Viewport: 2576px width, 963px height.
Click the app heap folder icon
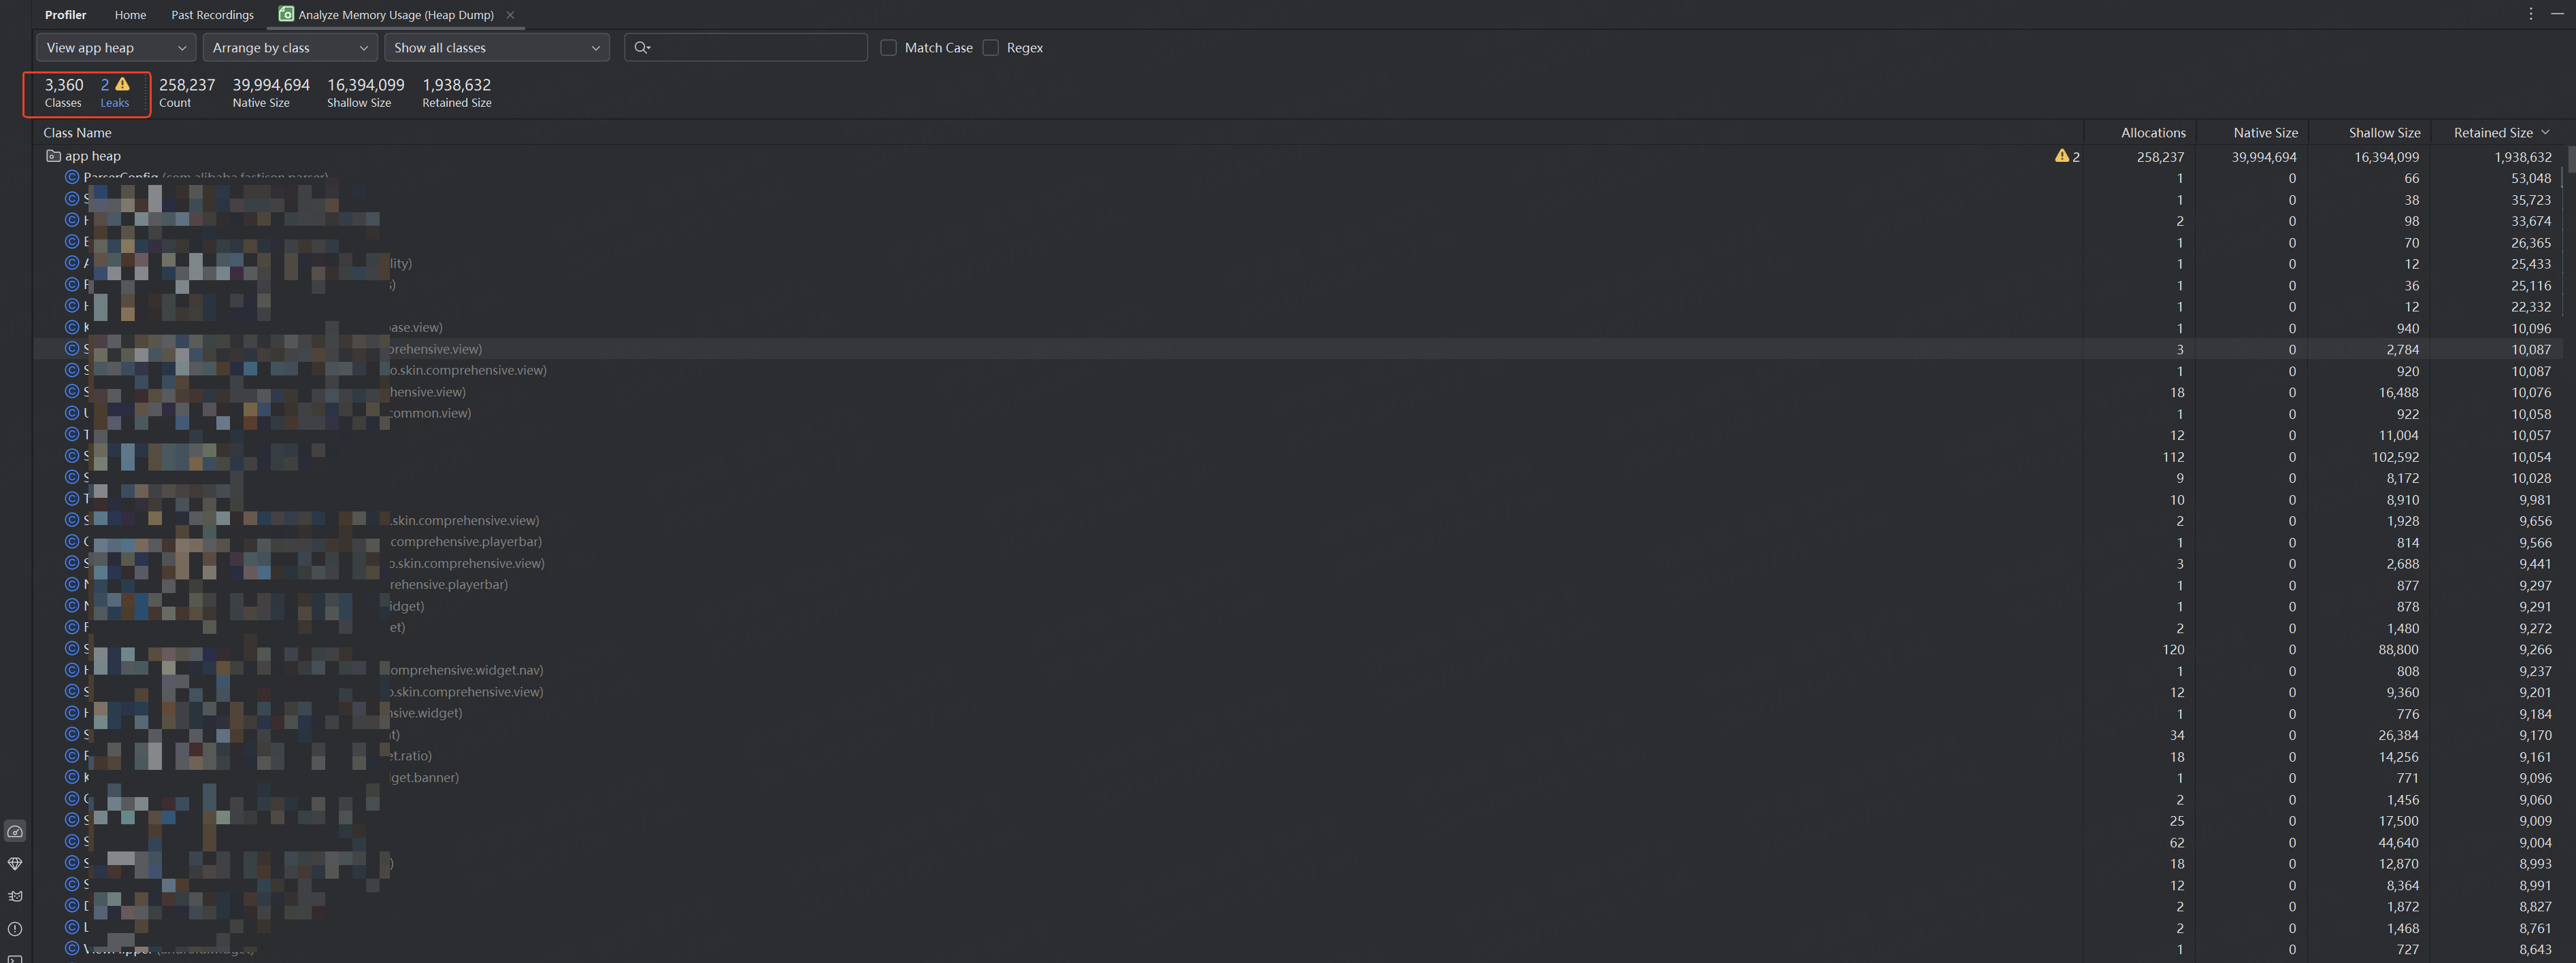point(53,156)
